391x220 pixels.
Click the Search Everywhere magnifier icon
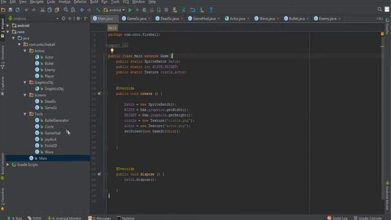tap(379, 9)
